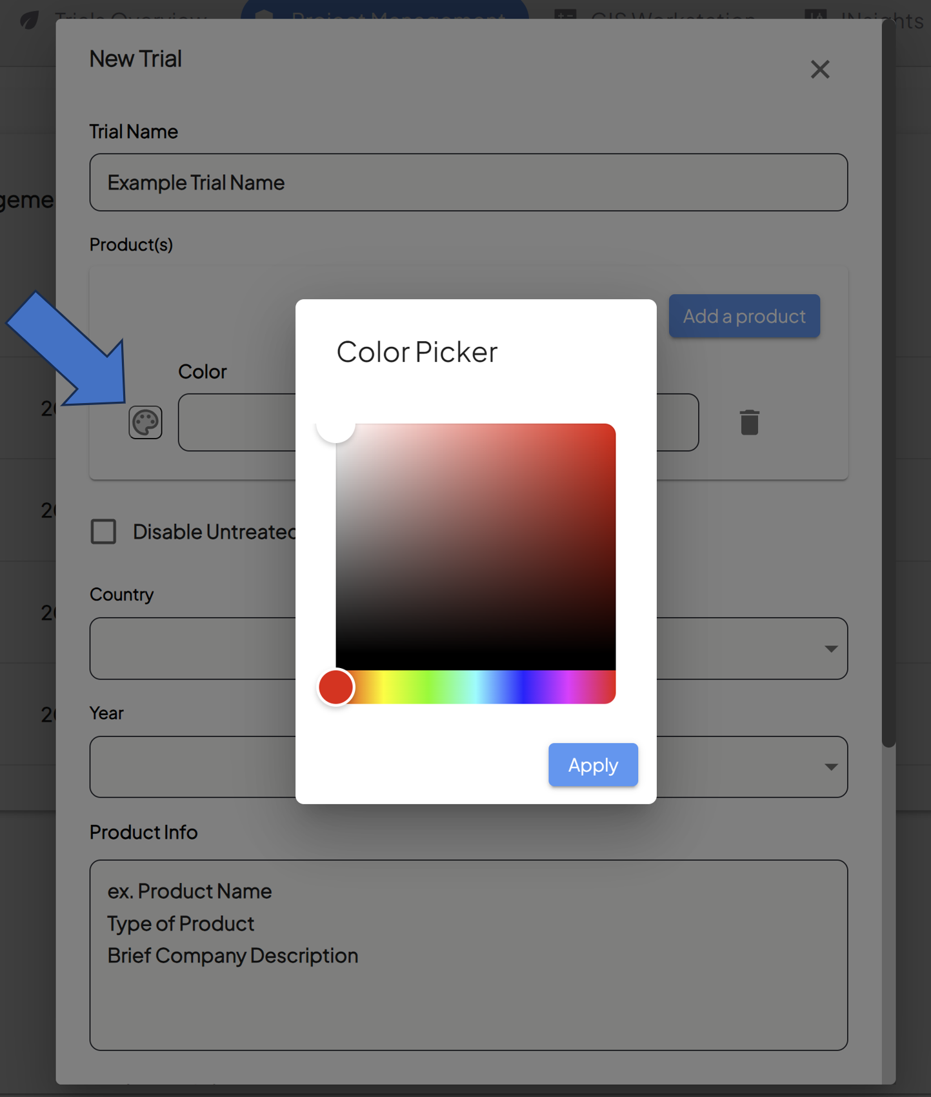This screenshot has height=1097, width=931.
Task: Click Apply in Color Picker
Action: point(593,765)
